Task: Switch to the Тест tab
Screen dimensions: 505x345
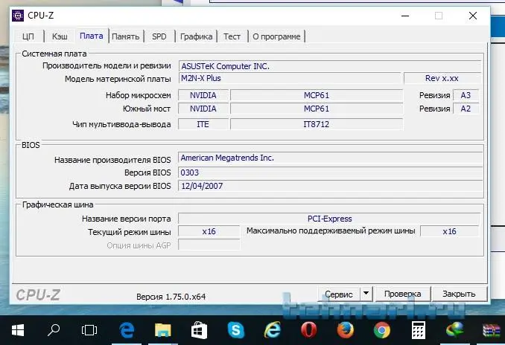Action: click(232, 36)
